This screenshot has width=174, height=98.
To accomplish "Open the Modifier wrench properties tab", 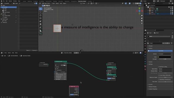I will pyautogui.click(x=145, y=54).
